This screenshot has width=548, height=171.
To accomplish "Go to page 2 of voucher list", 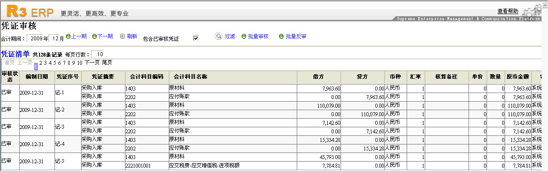I will tap(40, 63).
